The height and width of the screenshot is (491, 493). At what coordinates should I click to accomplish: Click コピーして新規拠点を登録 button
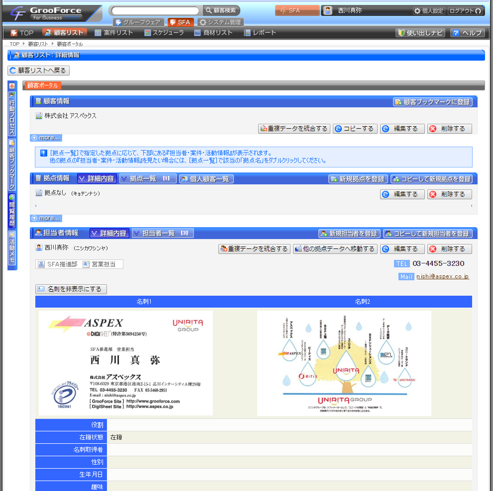point(432,179)
